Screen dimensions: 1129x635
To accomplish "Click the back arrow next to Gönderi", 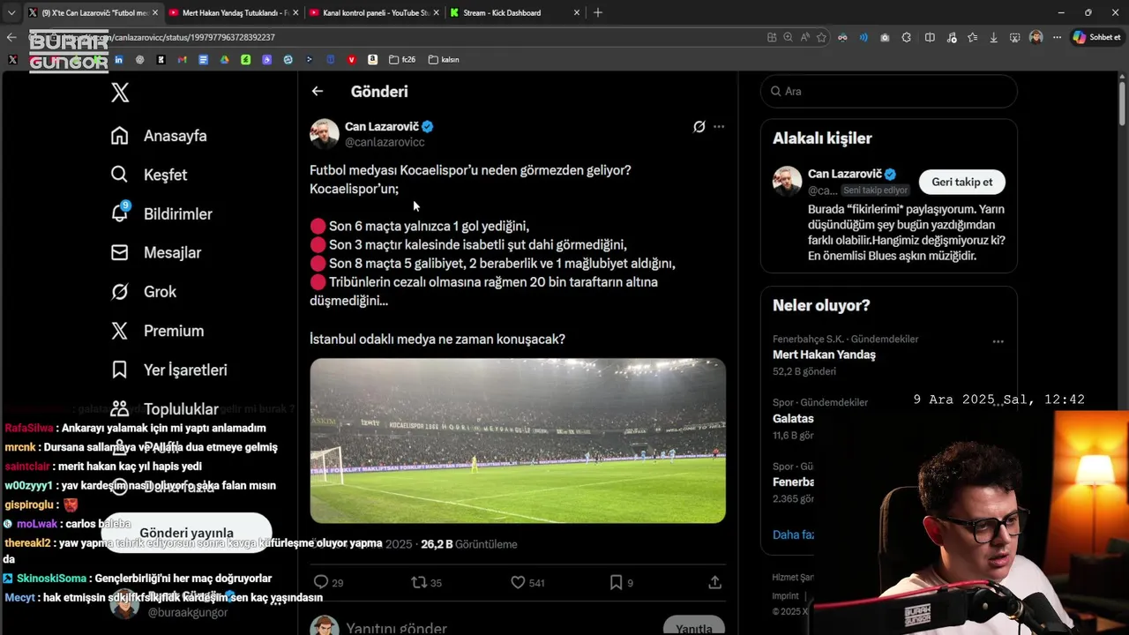I will 318,91.
